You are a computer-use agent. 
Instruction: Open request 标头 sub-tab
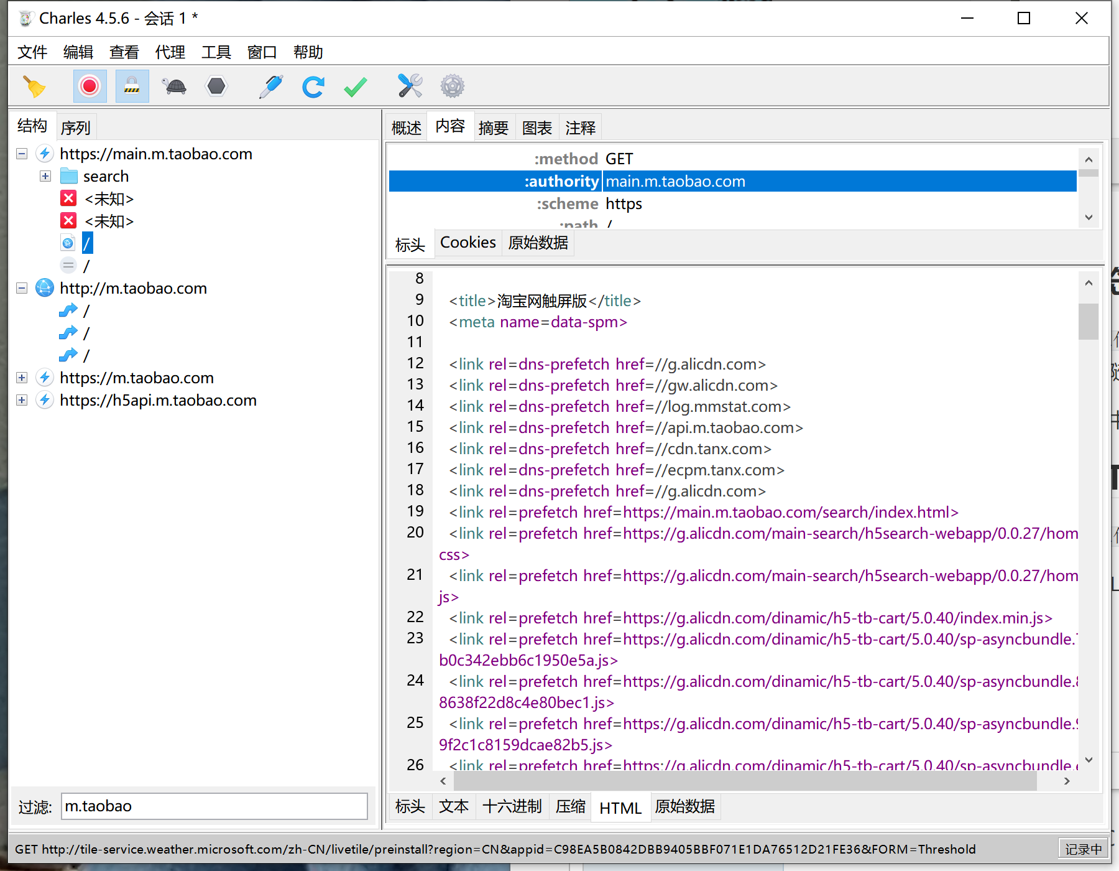410,245
